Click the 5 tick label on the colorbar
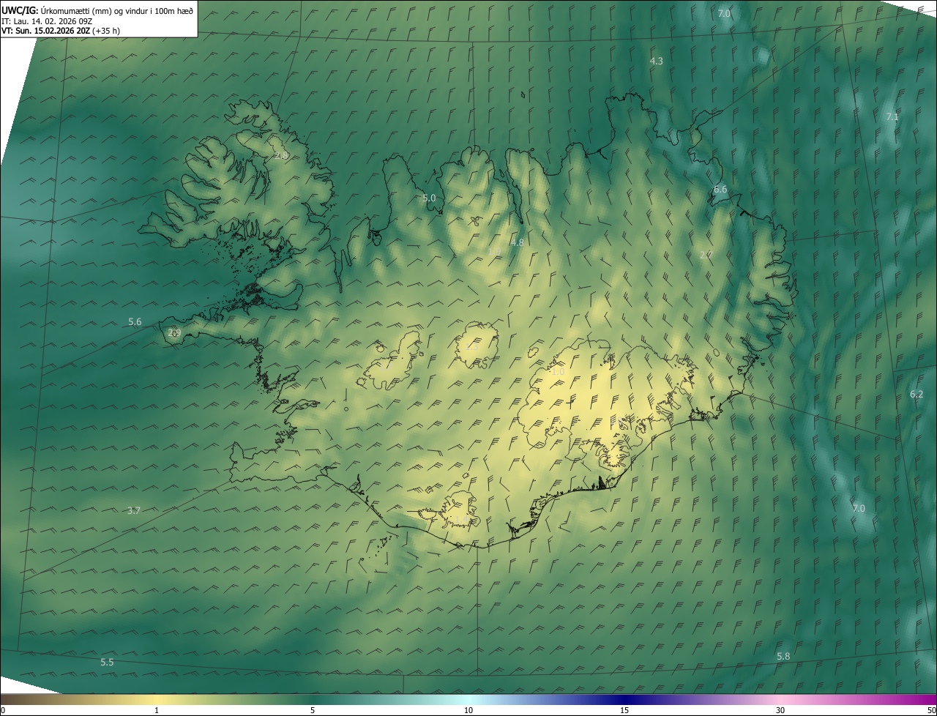The height and width of the screenshot is (716, 937). coord(313,710)
